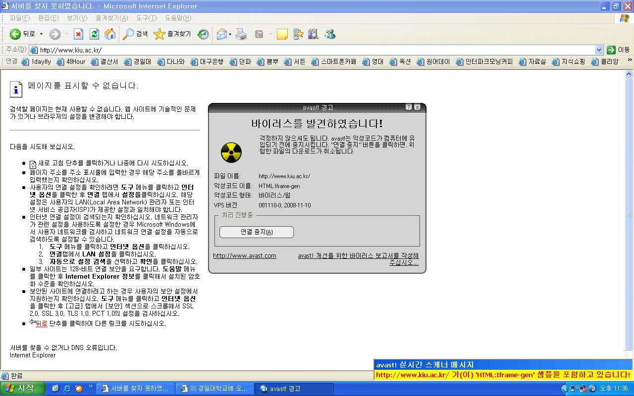This screenshot has height=396, width=634.
Task: Open the 영대 links bar bookmark
Action: 373,62
